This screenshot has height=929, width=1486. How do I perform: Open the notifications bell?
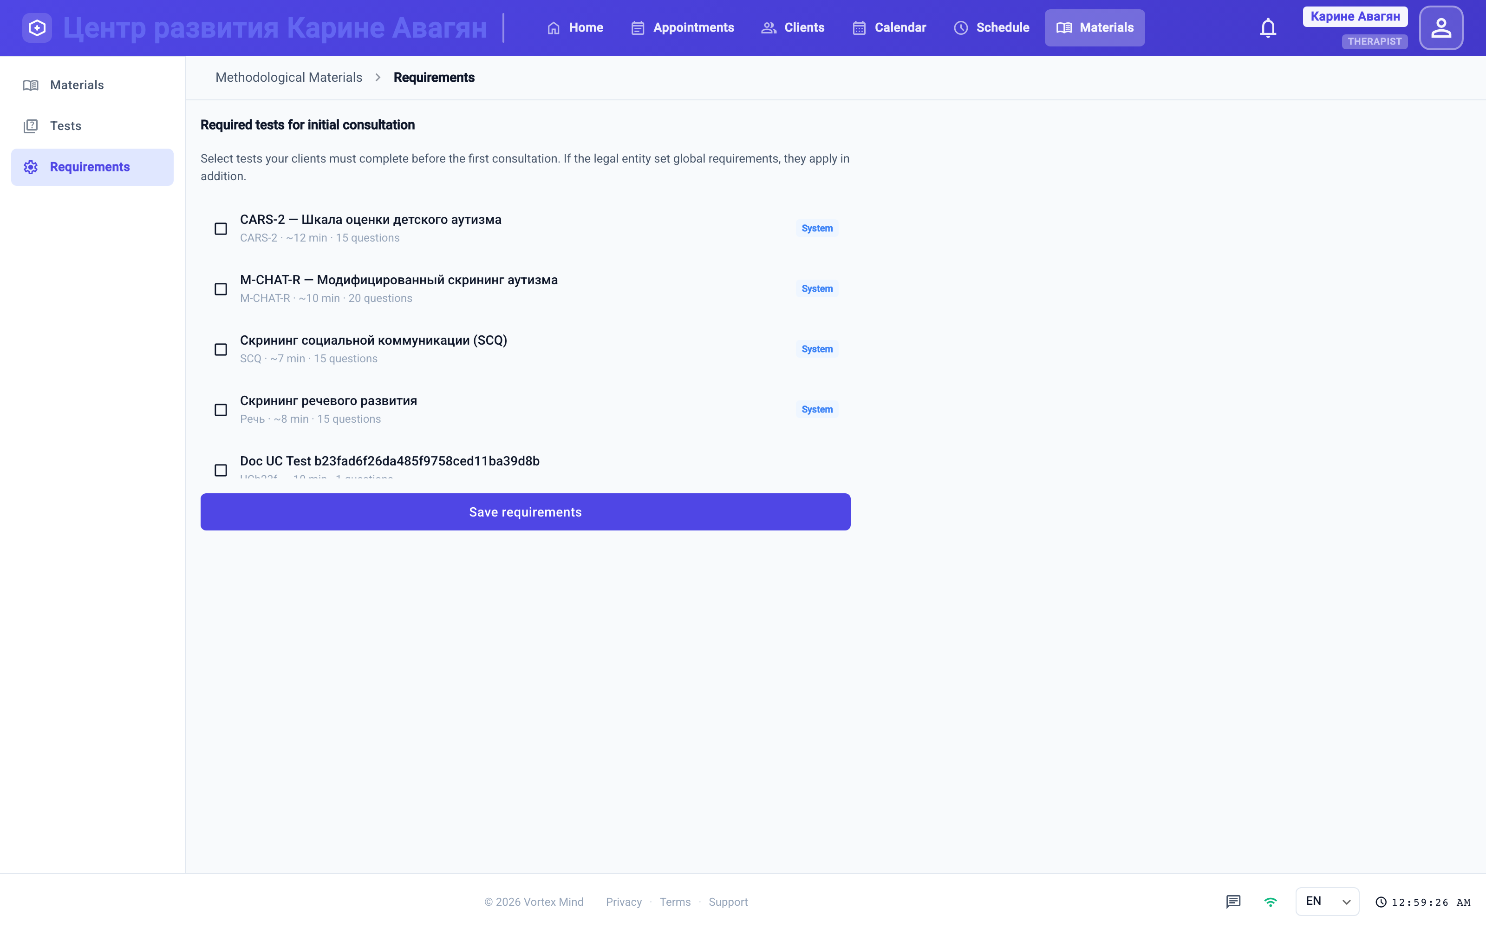click(x=1267, y=28)
